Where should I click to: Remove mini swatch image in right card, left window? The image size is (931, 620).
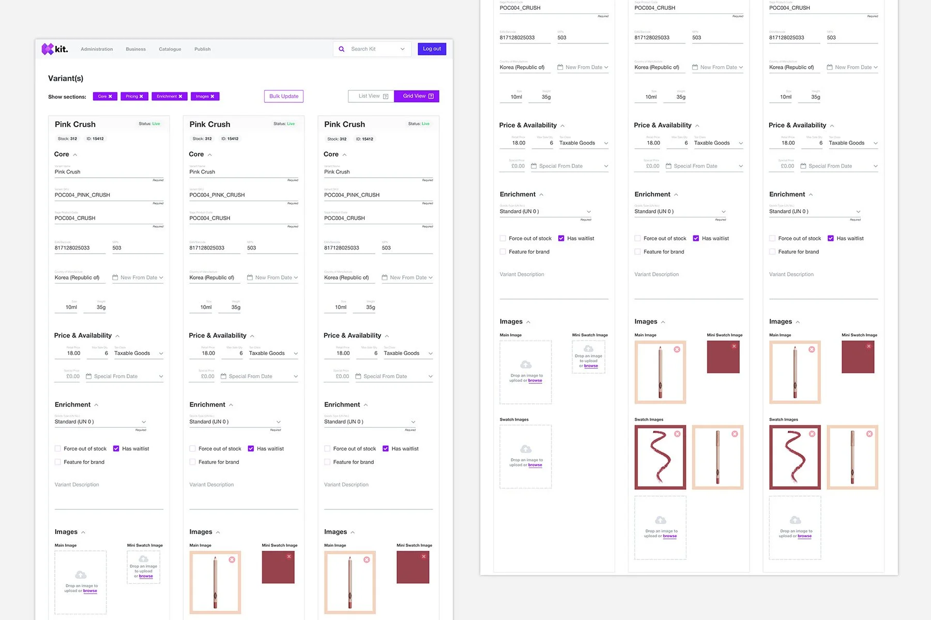(423, 556)
